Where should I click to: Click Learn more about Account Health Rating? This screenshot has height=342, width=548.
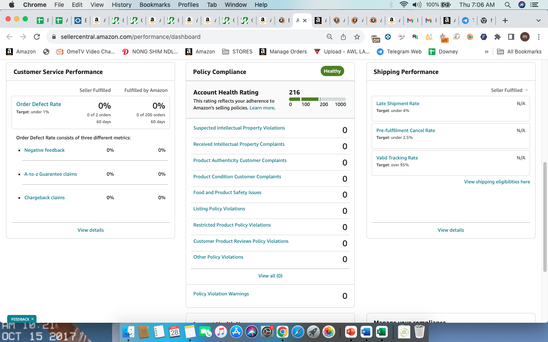click(262, 108)
